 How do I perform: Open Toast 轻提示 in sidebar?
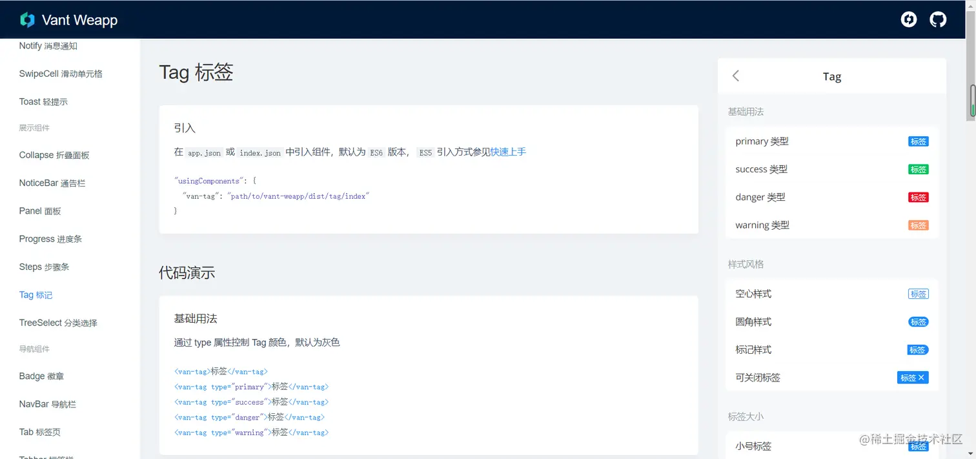[x=43, y=101]
